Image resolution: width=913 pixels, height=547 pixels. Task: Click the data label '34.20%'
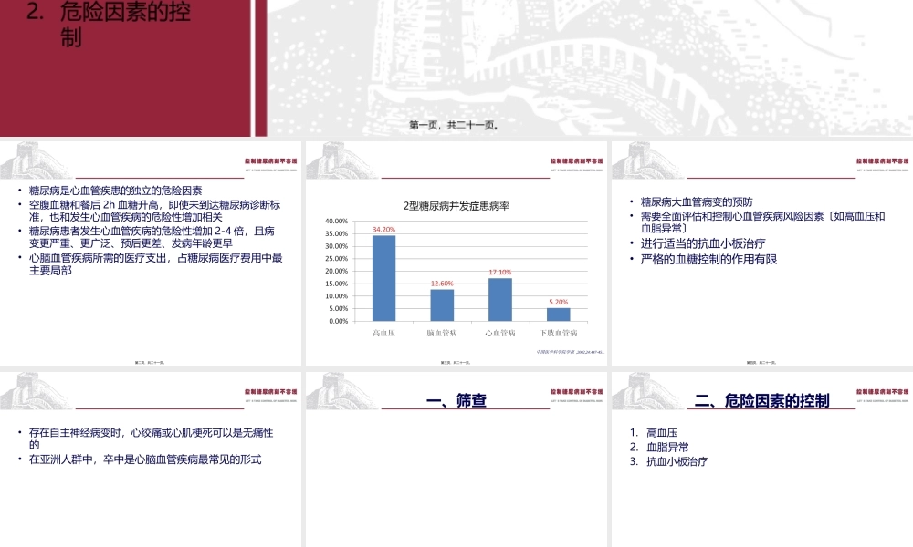tap(383, 230)
